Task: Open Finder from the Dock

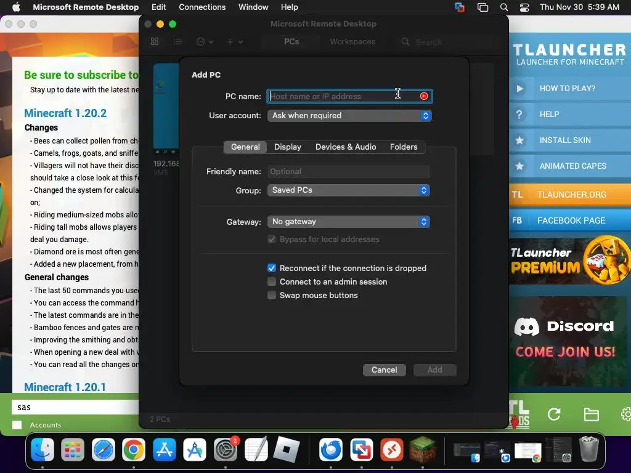Action: tap(43, 449)
